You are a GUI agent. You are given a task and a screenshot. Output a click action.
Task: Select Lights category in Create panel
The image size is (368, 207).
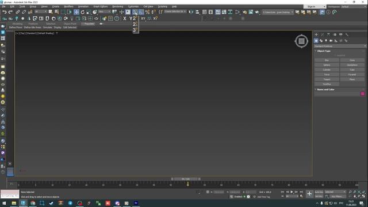326,41
